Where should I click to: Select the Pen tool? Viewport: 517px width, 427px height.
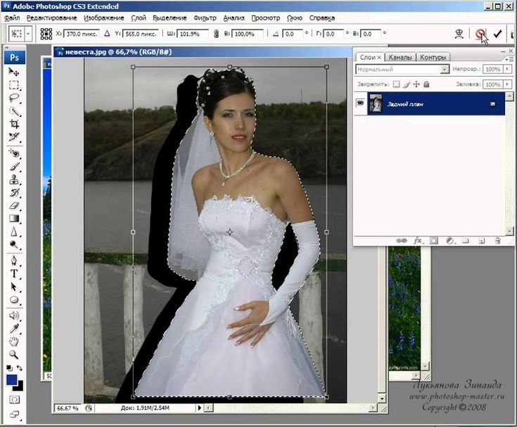(14, 261)
